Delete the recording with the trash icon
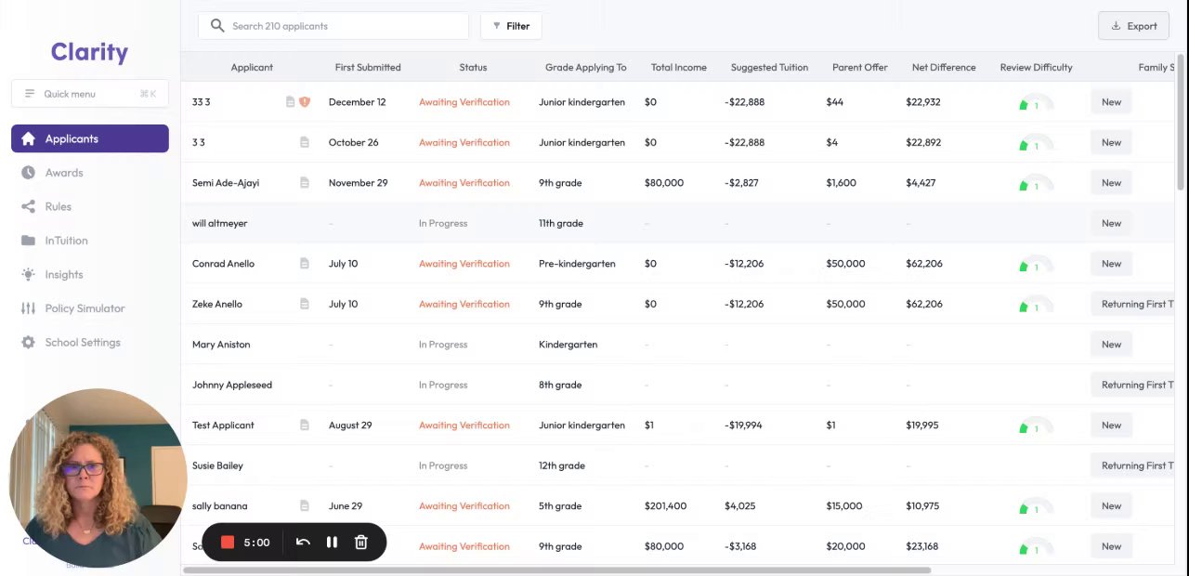Viewport: 1189px width, 576px height. [x=361, y=543]
